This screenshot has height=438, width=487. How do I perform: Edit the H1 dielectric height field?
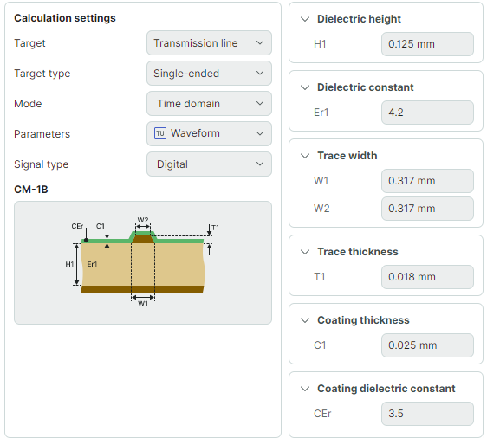pyautogui.click(x=427, y=44)
